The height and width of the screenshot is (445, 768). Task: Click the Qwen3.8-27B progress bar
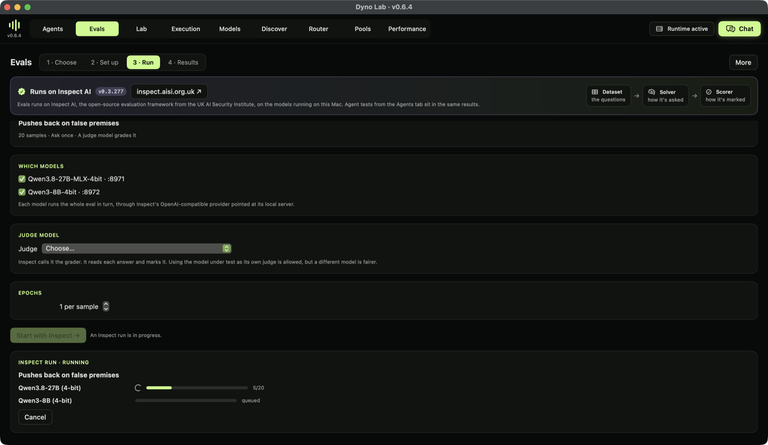click(x=197, y=387)
